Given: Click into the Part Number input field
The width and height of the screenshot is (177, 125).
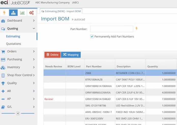Looking at the screenshot, I should click(x=112, y=29).
